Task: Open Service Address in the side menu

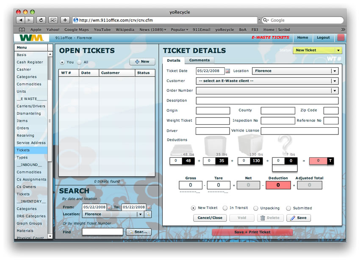Action: (31, 143)
